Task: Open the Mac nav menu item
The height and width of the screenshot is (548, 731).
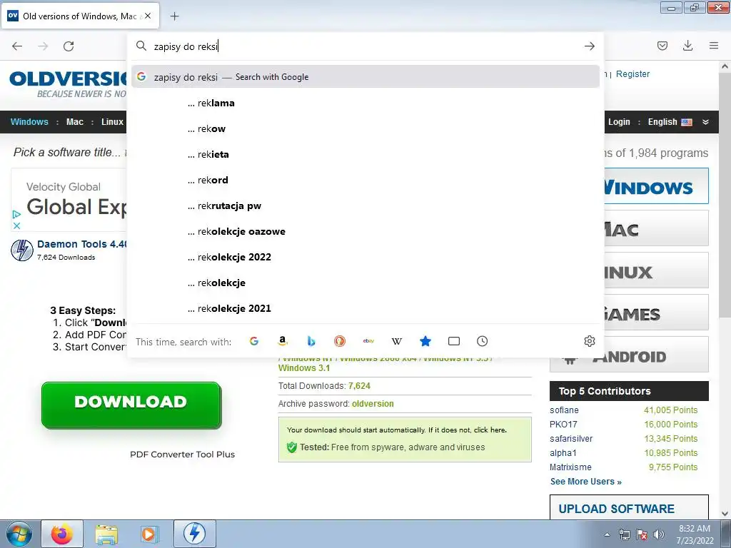Action: tap(74, 121)
